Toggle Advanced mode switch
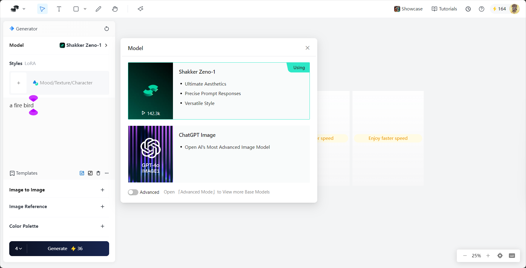This screenshot has height=268, width=526. pyautogui.click(x=133, y=192)
